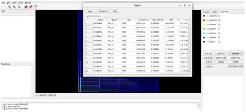Toggle the >= 120.000% color map checkbox
This screenshot has height=112, width=246.
(x=219, y=16)
